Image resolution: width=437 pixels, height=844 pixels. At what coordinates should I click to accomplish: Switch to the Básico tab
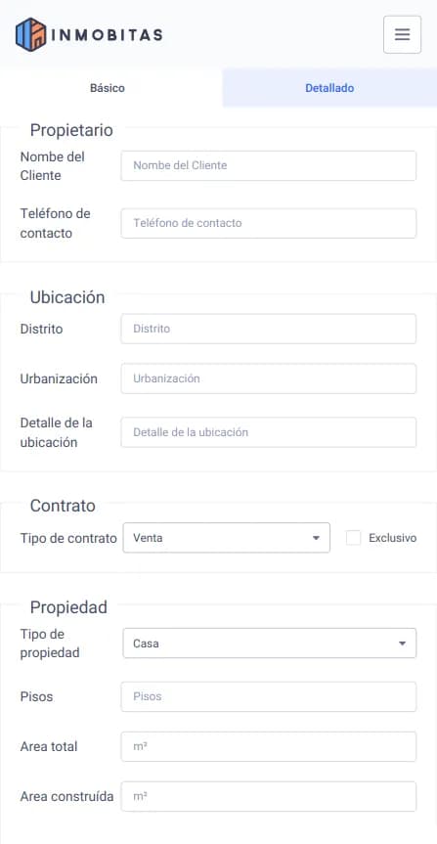[x=108, y=88]
